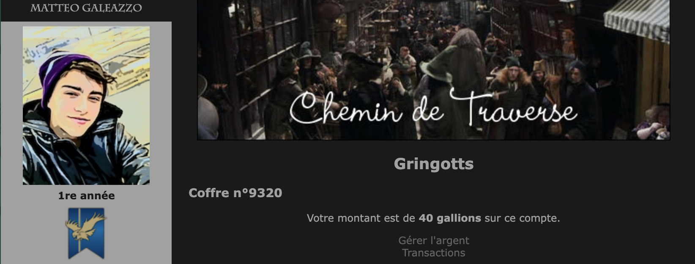Image resolution: width=695 pixels, height=264 pixels.
Task: Select the Matteo Galeazzo profile name header
Action: click(x=86, y=8)
